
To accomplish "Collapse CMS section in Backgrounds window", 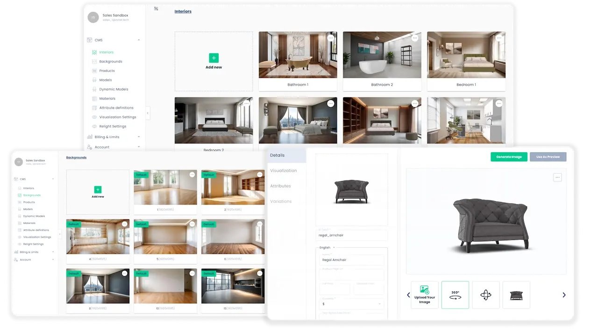I will (53, 179).
